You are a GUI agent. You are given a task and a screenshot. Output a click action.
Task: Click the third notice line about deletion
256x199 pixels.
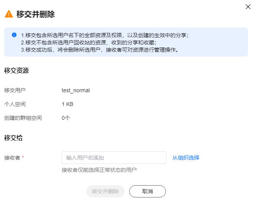(100, 50)
